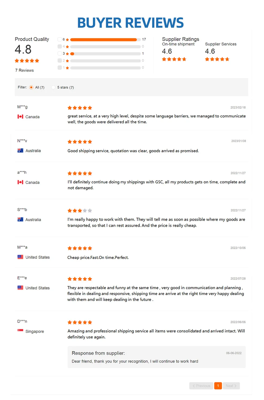The width and height of the screenshot is (264, 400).
Task: Click United States flag beside reviewer M***a
Action: (20, 257)
